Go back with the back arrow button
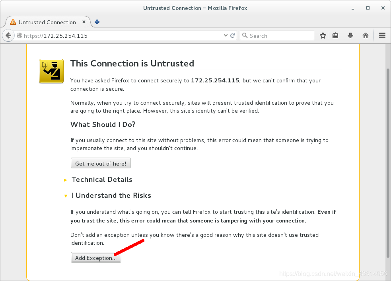Screen dimensions: 391x281 click(x=8, y=35)
